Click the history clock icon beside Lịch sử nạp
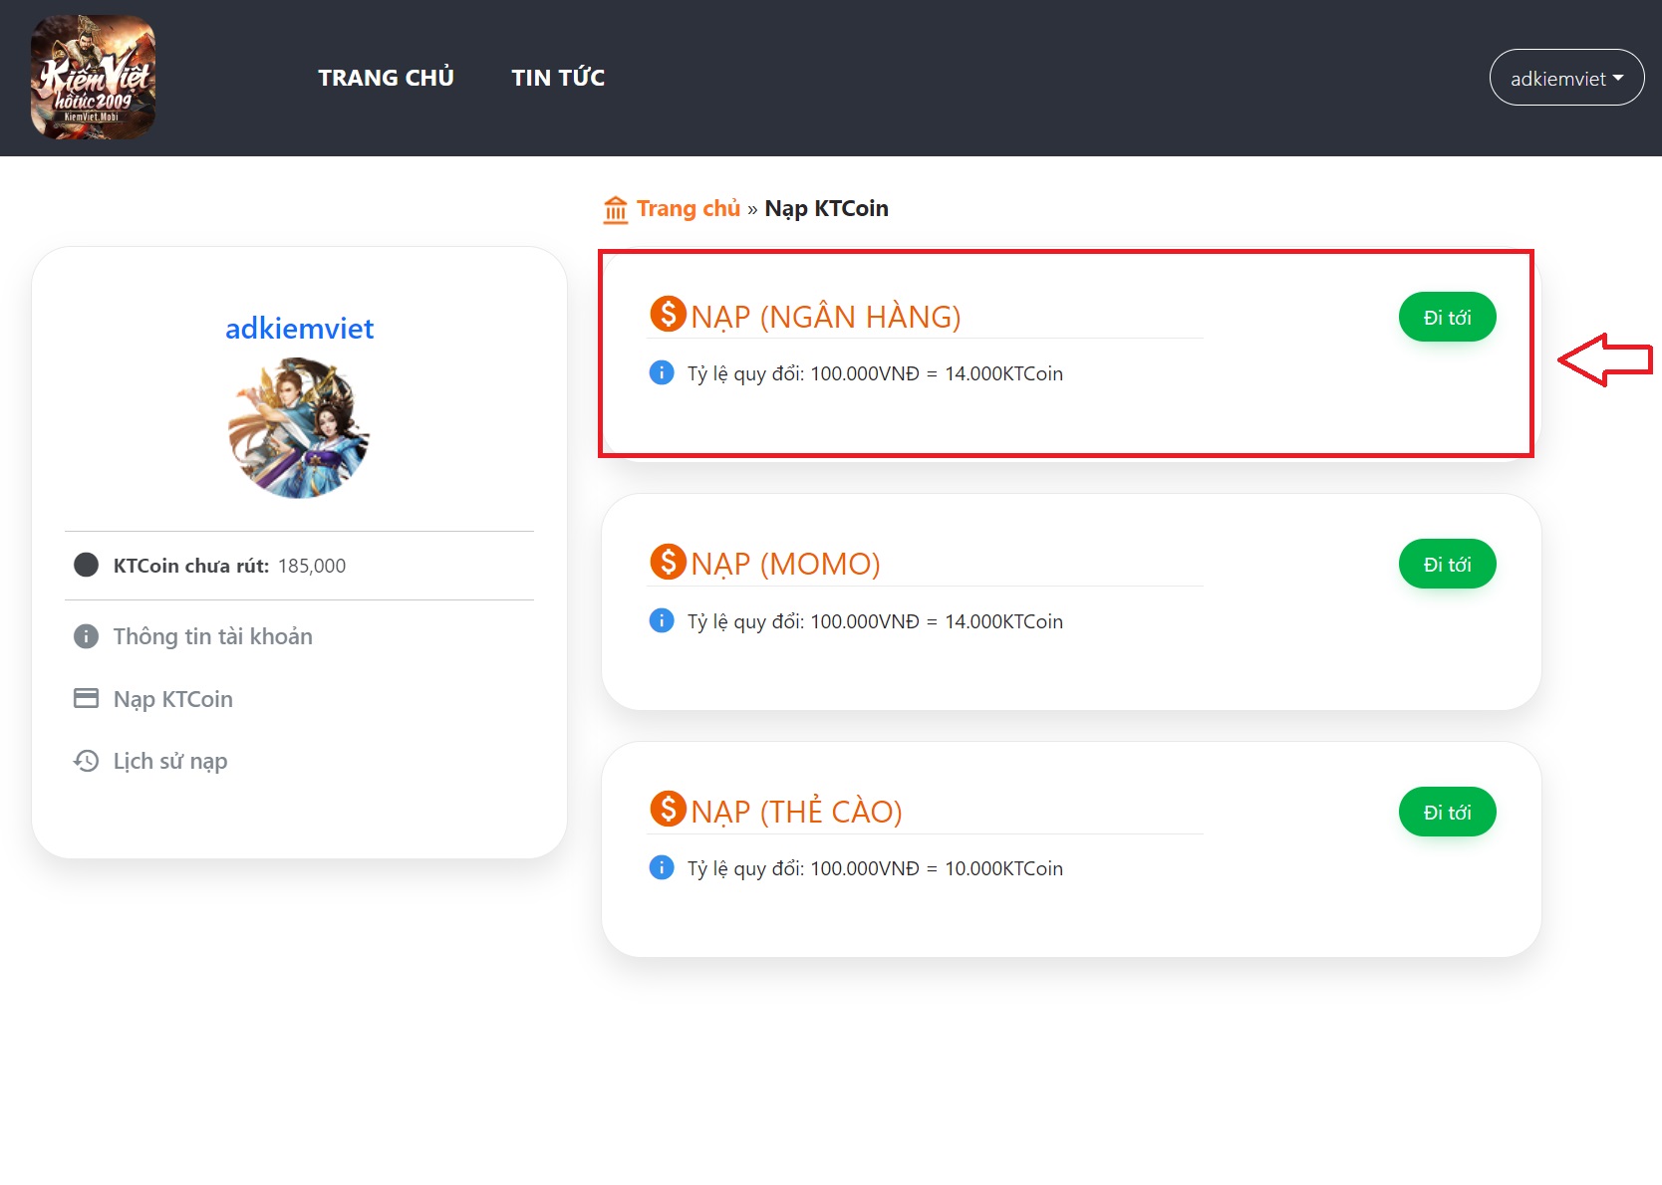 pyautogui.click(x=87, y=761)
